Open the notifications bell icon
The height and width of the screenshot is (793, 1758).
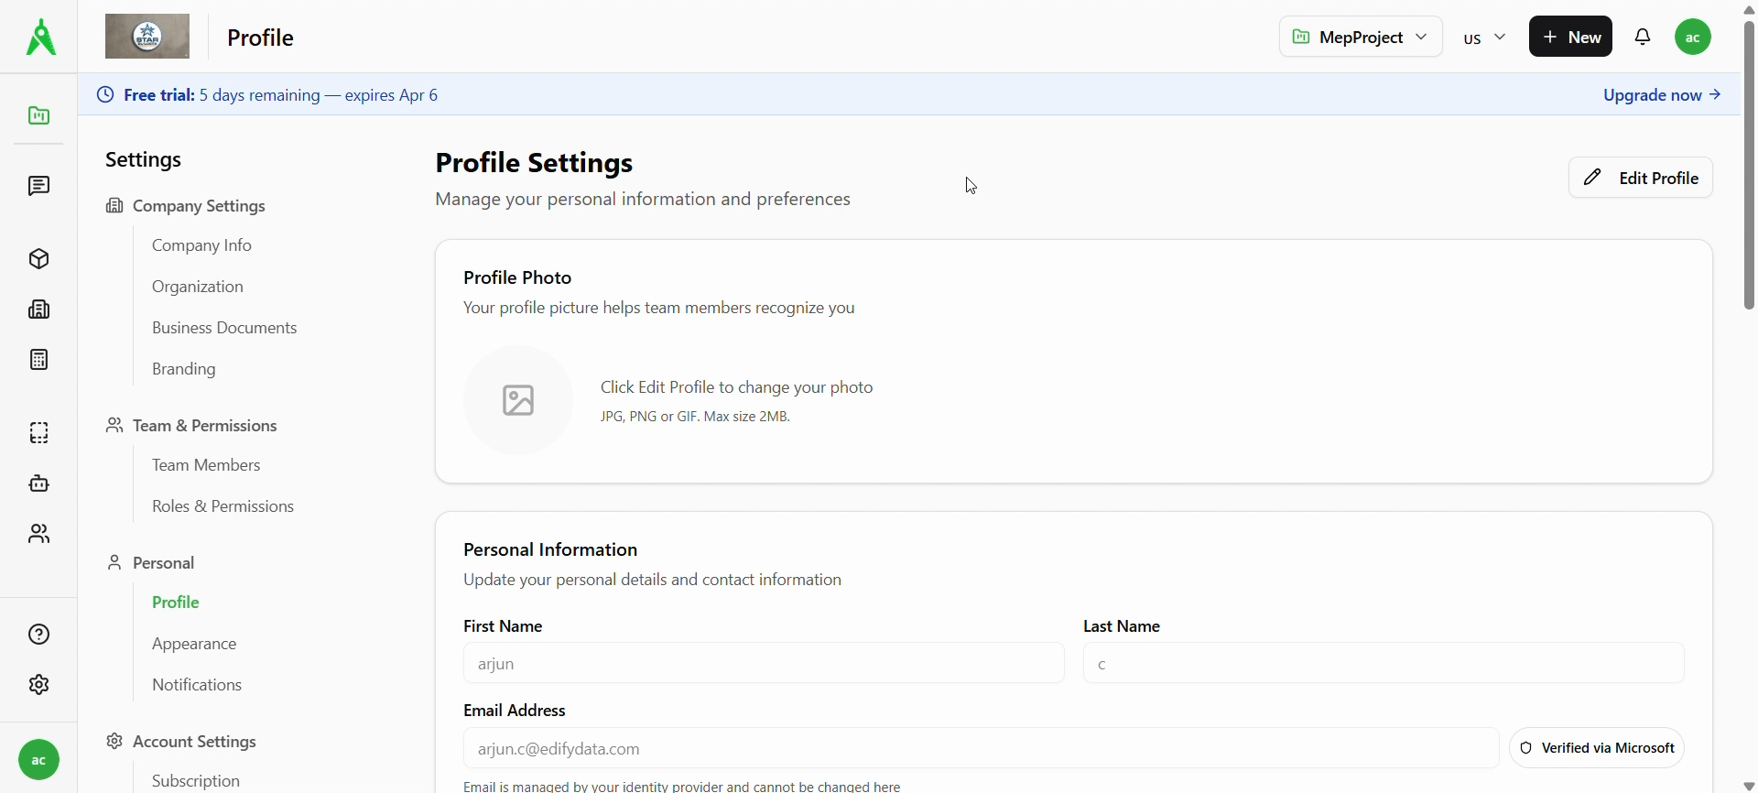pyautogui.click(x=1644, y=38)
